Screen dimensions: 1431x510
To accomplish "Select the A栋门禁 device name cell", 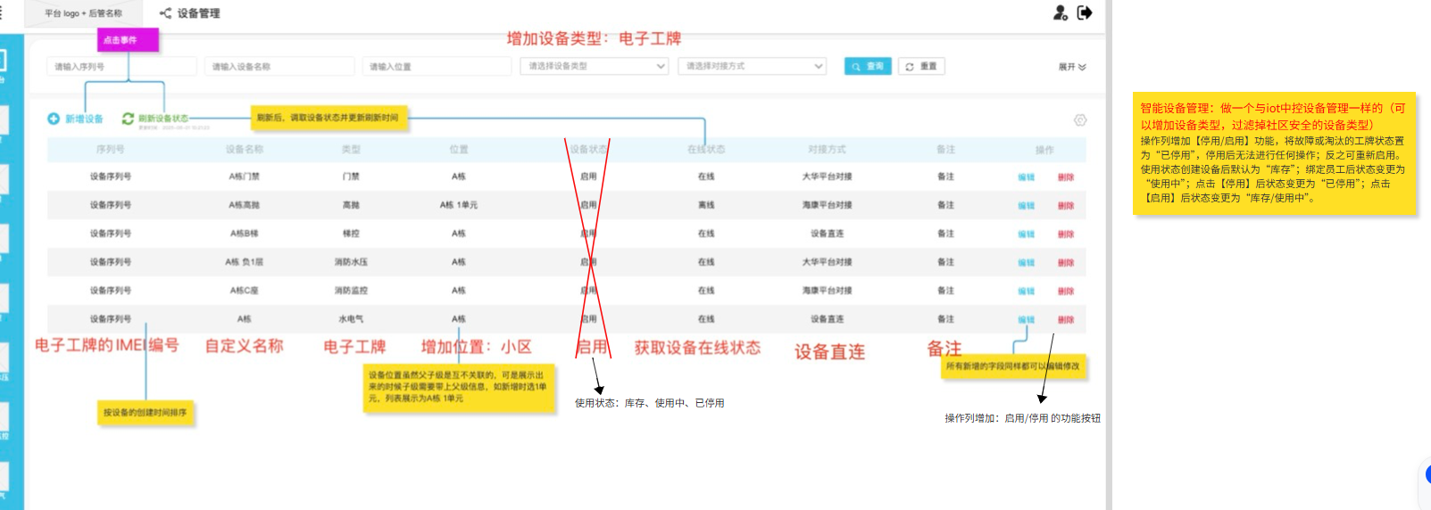I will [245, 177].
